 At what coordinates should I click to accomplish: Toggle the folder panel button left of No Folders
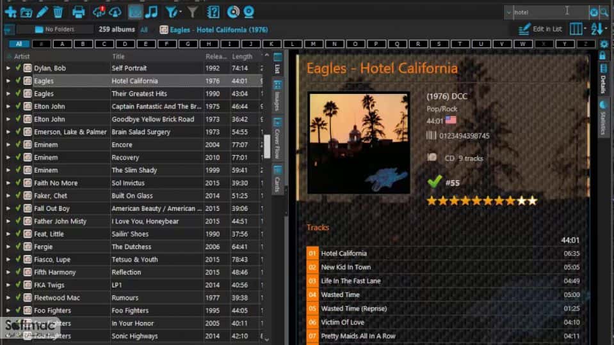(x=9, y=29)
